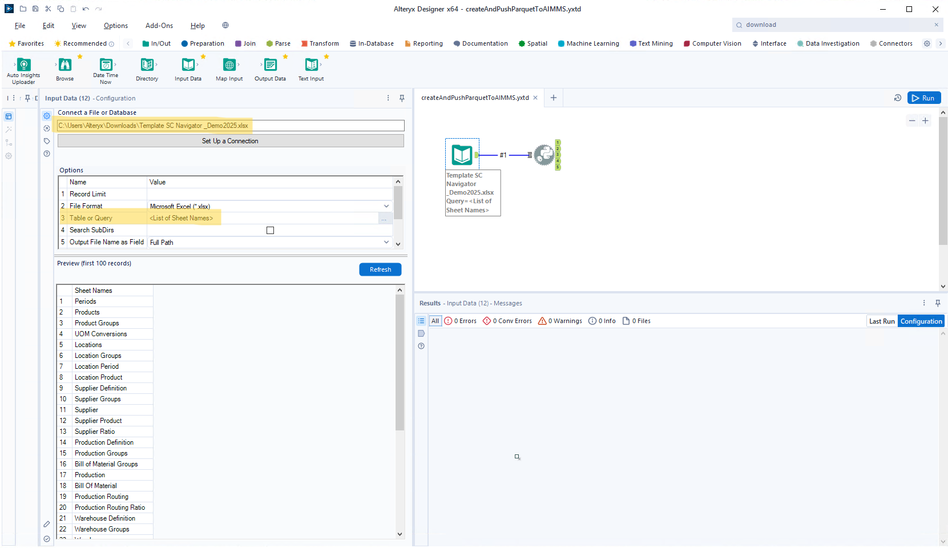Open the Favorites tool category
This screenshot has height=548, width=948.
(x=26, y=43)
